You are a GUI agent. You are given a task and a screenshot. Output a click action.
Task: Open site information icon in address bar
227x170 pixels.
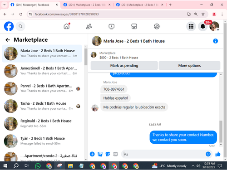click(30, 14)
